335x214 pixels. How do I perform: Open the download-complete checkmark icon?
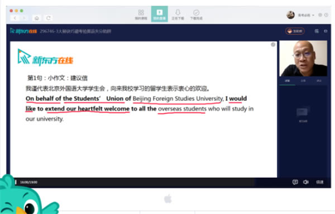[197, 14]
